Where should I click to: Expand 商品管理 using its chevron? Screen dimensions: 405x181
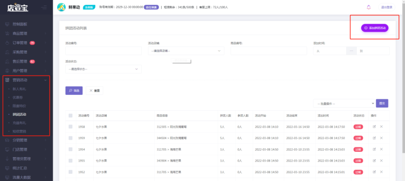coord(45,34)
